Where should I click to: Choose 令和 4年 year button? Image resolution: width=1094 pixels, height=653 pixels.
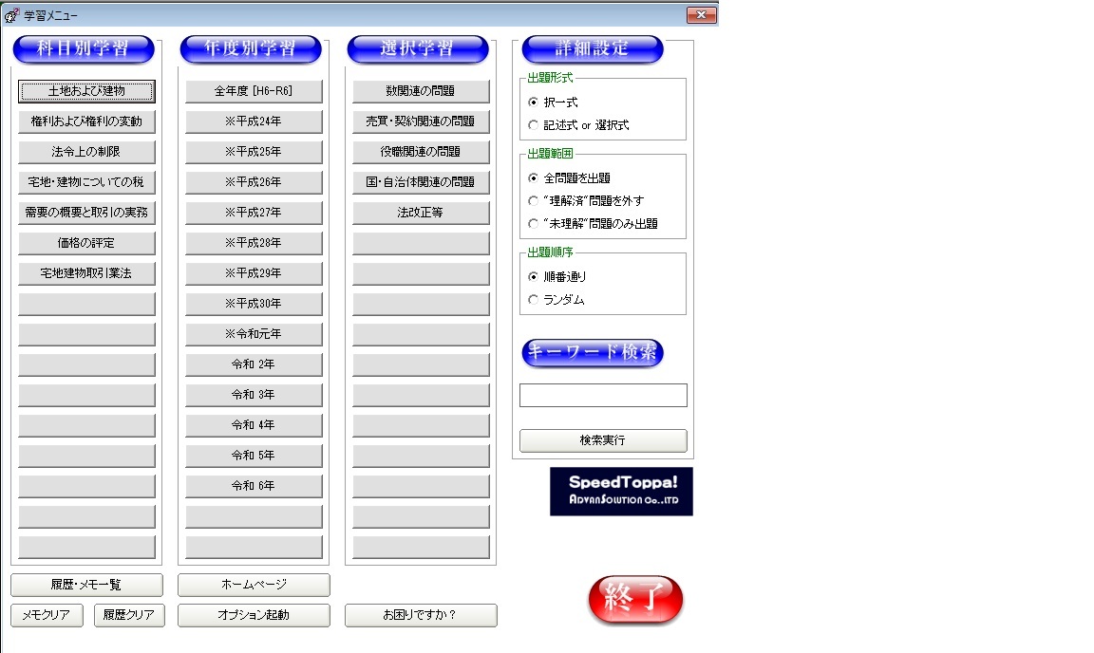pyautogui.click(x=254, y=425)
